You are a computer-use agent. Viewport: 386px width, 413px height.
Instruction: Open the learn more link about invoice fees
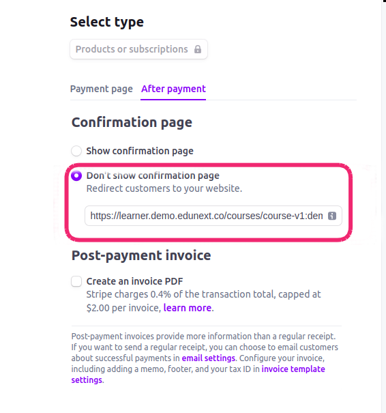[x=188, y=308]
